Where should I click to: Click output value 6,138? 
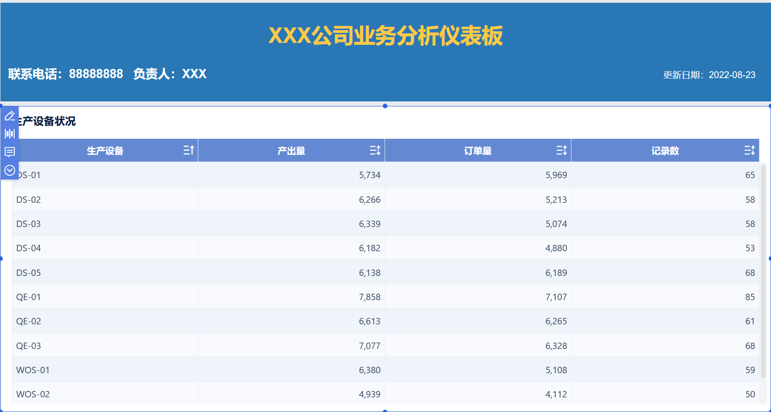click(370, 273)
